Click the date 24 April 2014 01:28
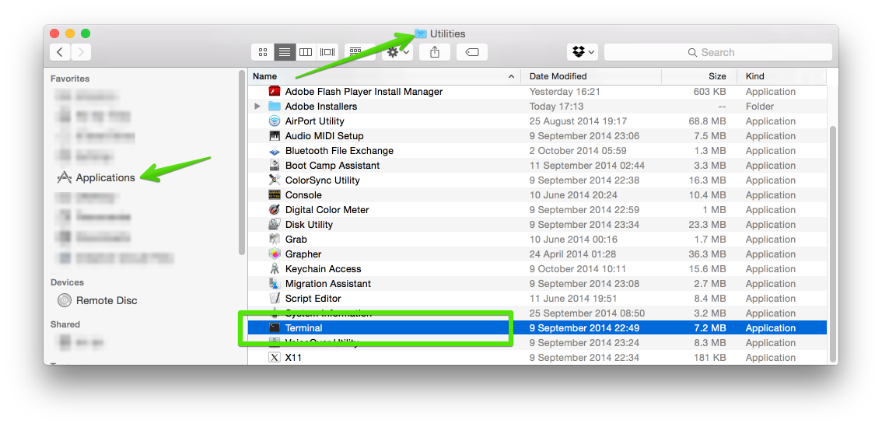The image size is (882, 427). coord(572,254)
